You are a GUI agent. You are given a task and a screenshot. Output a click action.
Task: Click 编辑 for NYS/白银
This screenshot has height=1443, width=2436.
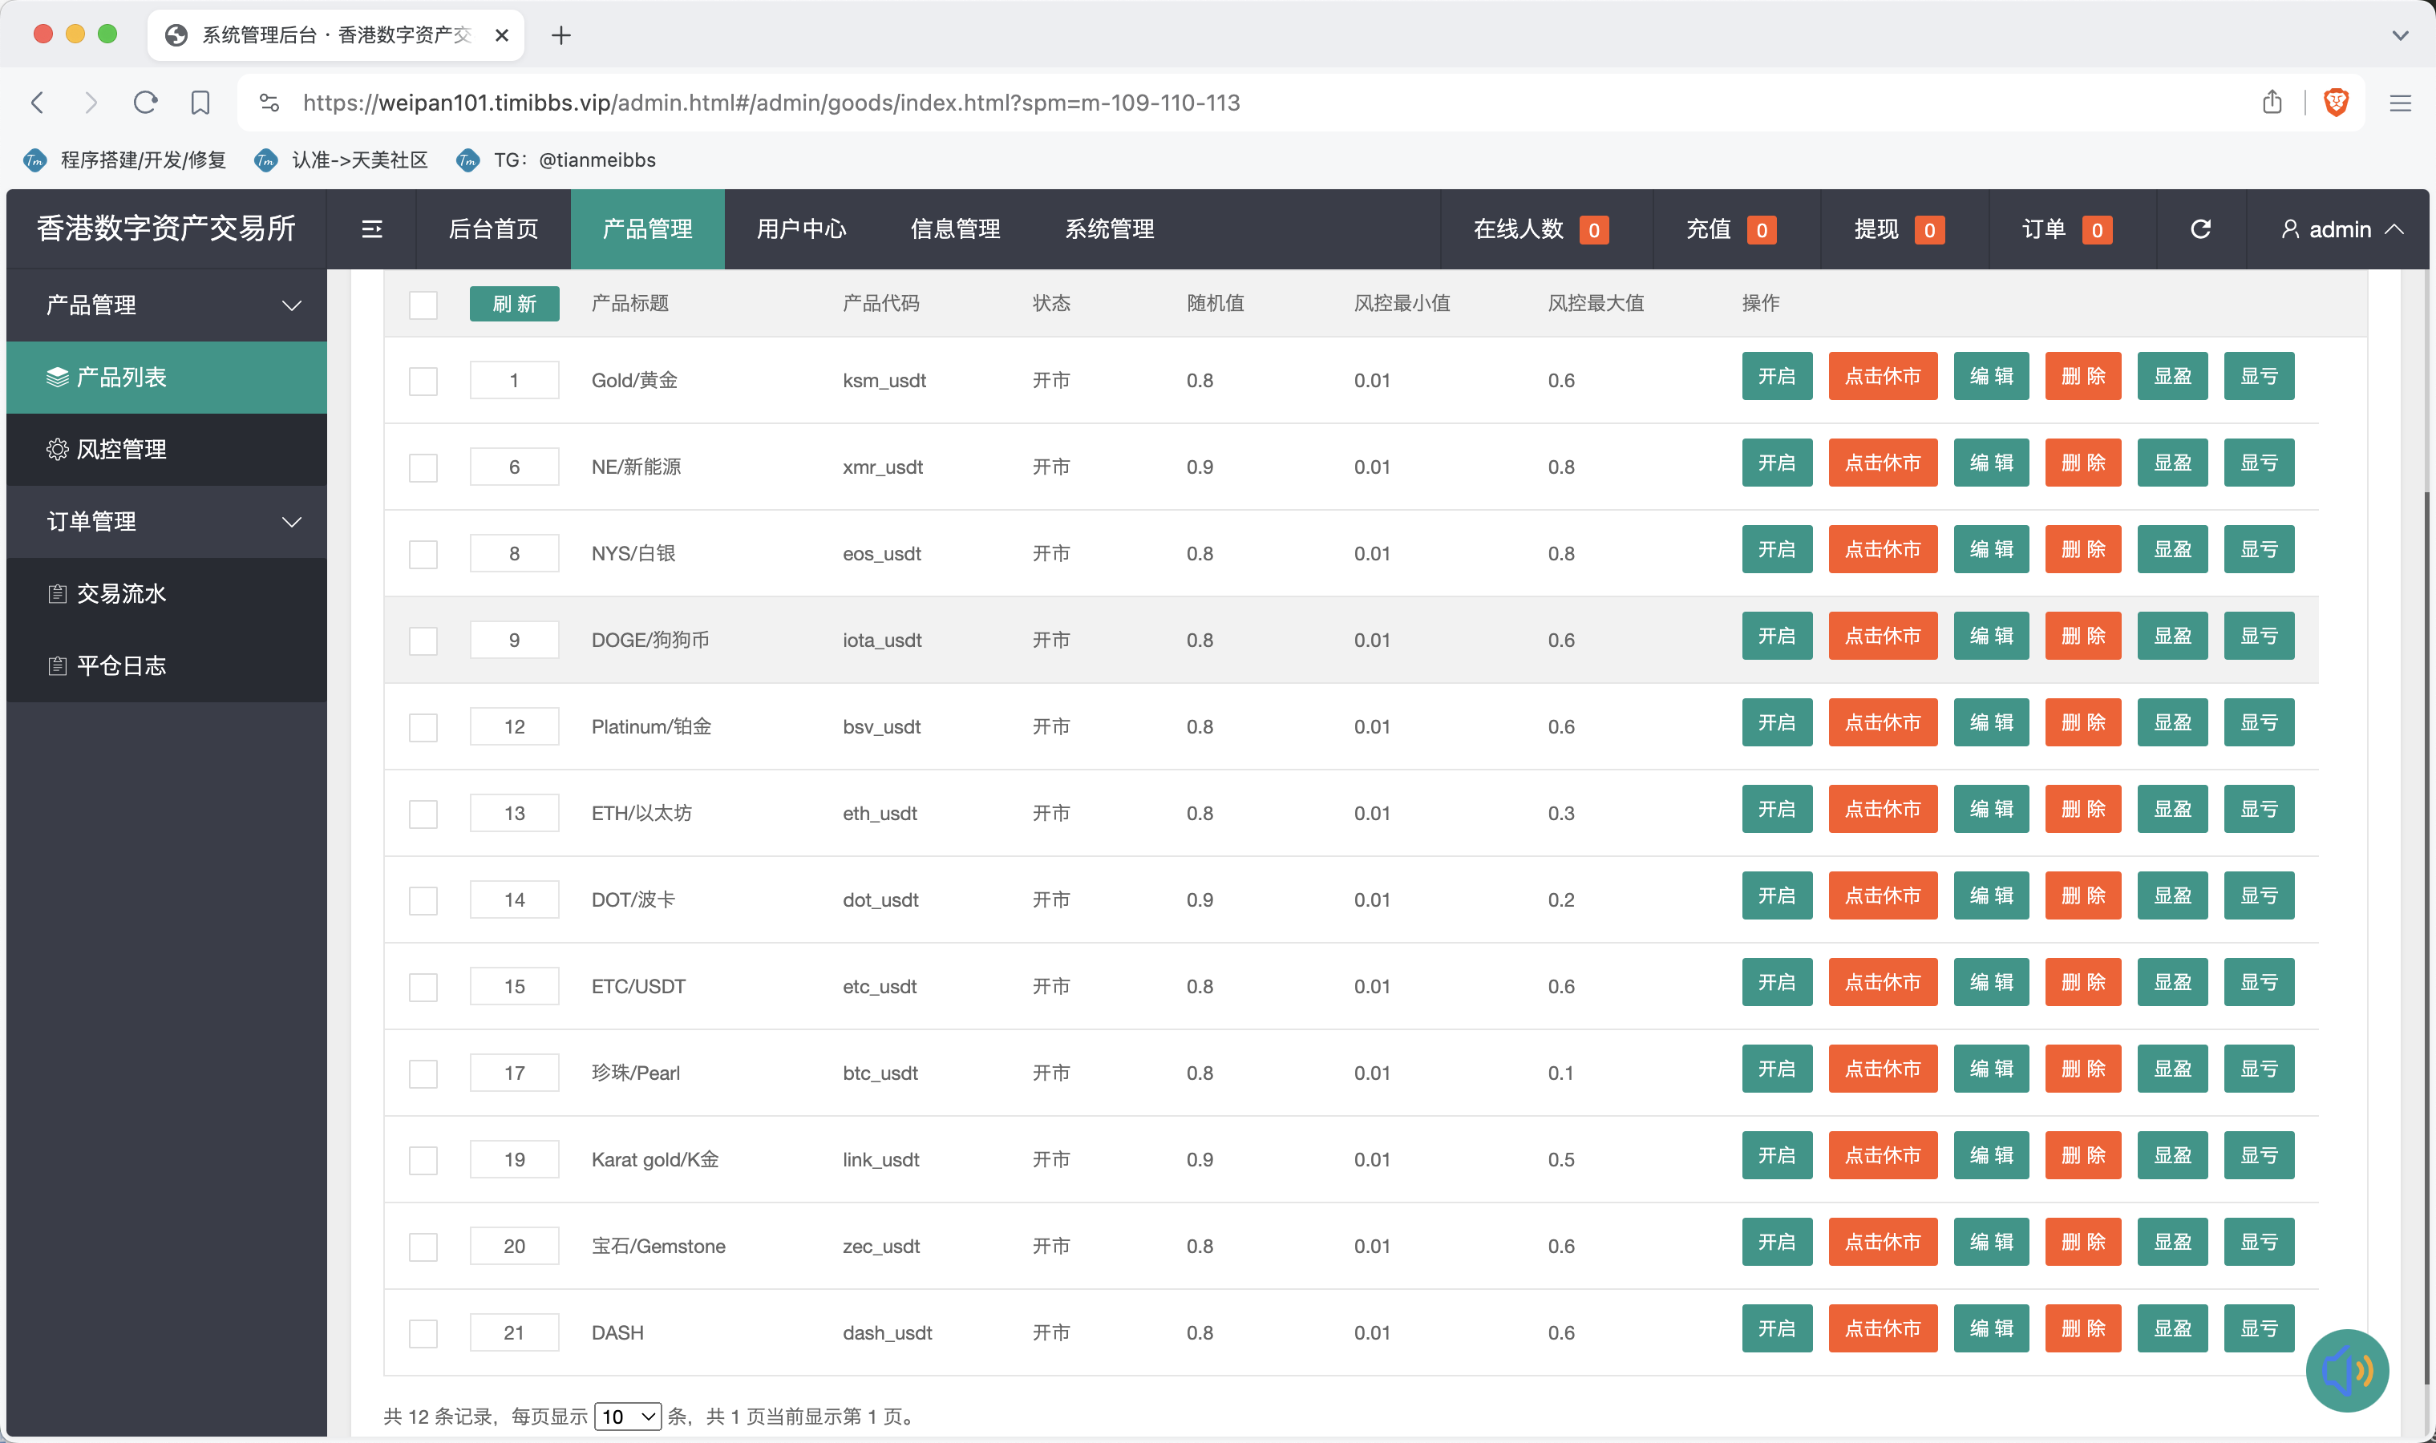pos(1991,549)
